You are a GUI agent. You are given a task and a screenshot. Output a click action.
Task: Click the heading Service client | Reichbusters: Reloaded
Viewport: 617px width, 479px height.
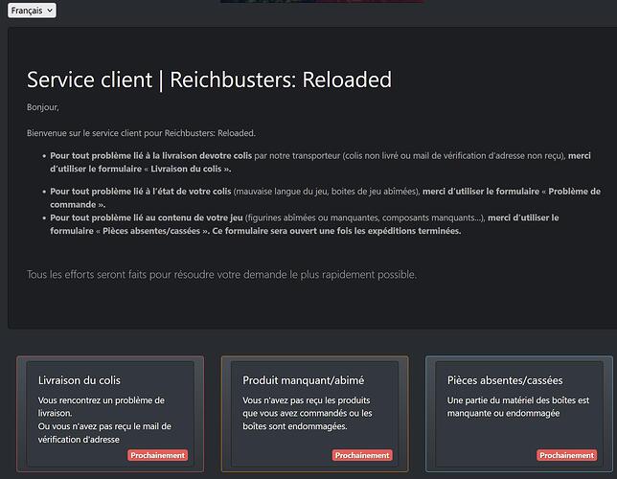[x=209, y=80]
